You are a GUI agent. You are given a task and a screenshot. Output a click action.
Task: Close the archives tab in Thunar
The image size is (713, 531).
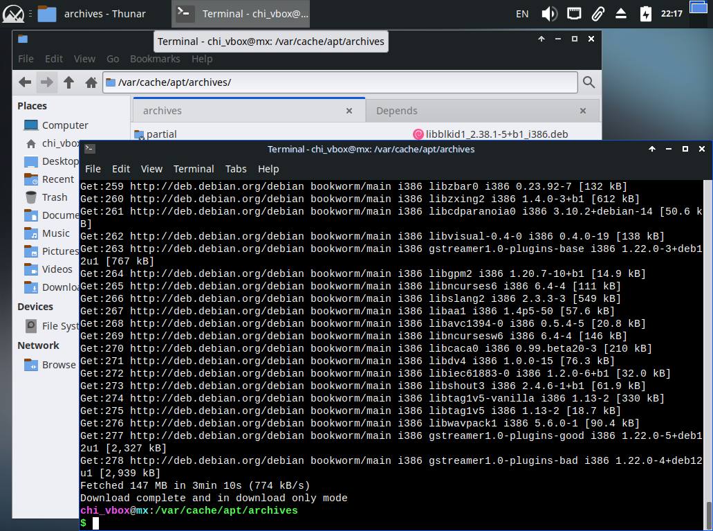349,111
